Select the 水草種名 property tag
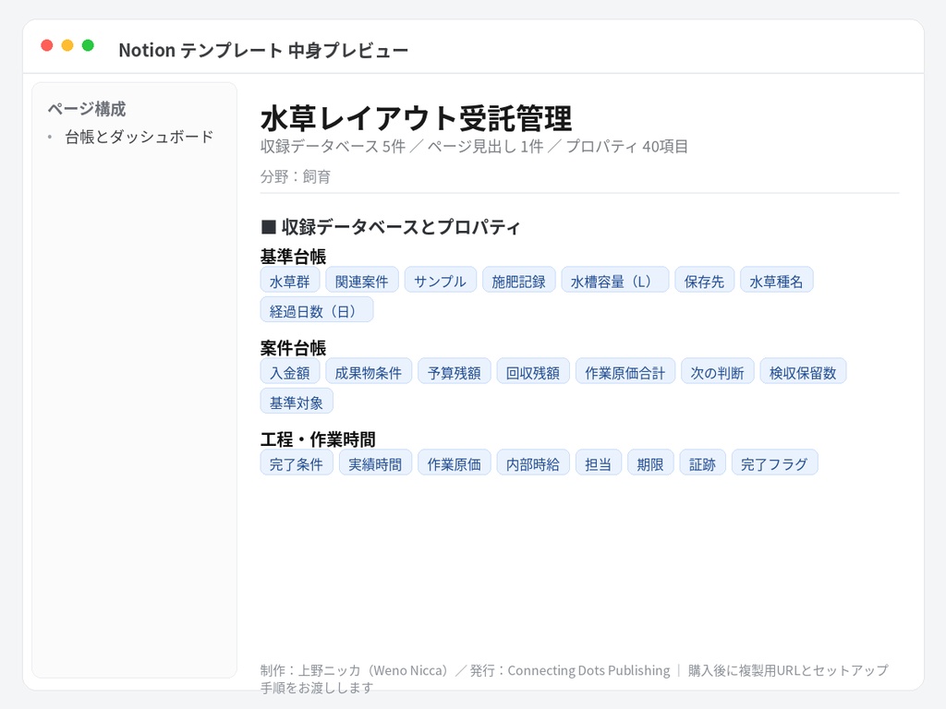Viewport: 946px width, 709px height. 776,281
